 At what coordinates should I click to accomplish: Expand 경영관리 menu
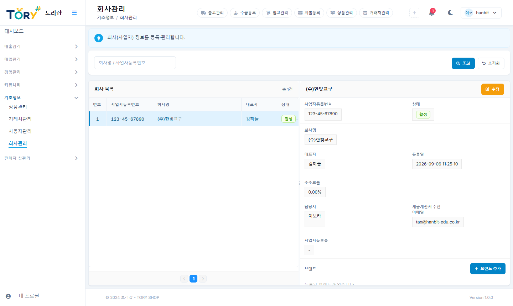click(x=41, y=72)
